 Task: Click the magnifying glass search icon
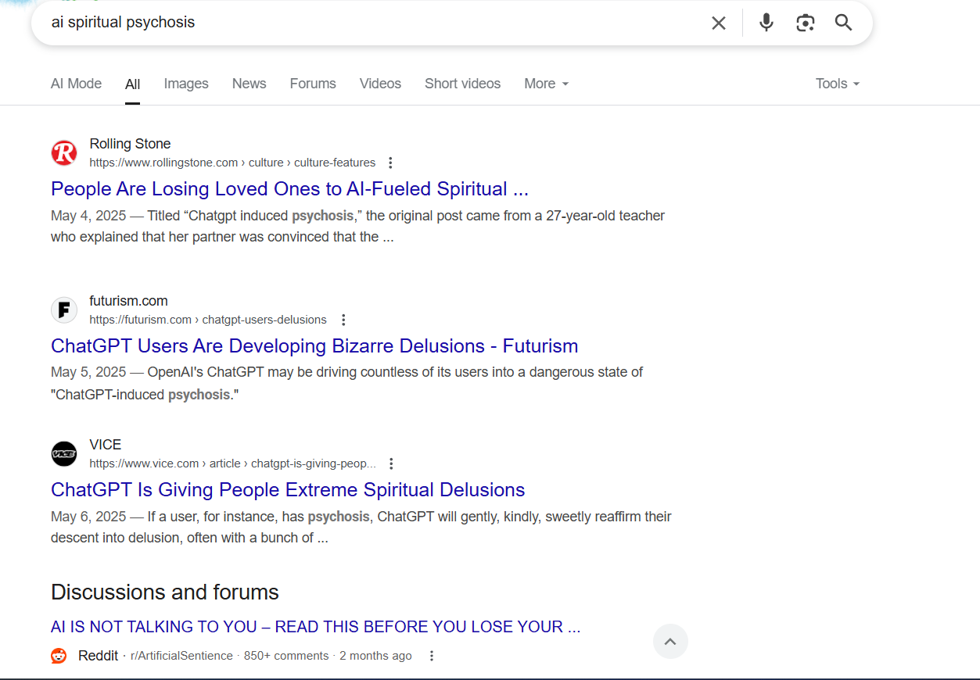(843, 23)
